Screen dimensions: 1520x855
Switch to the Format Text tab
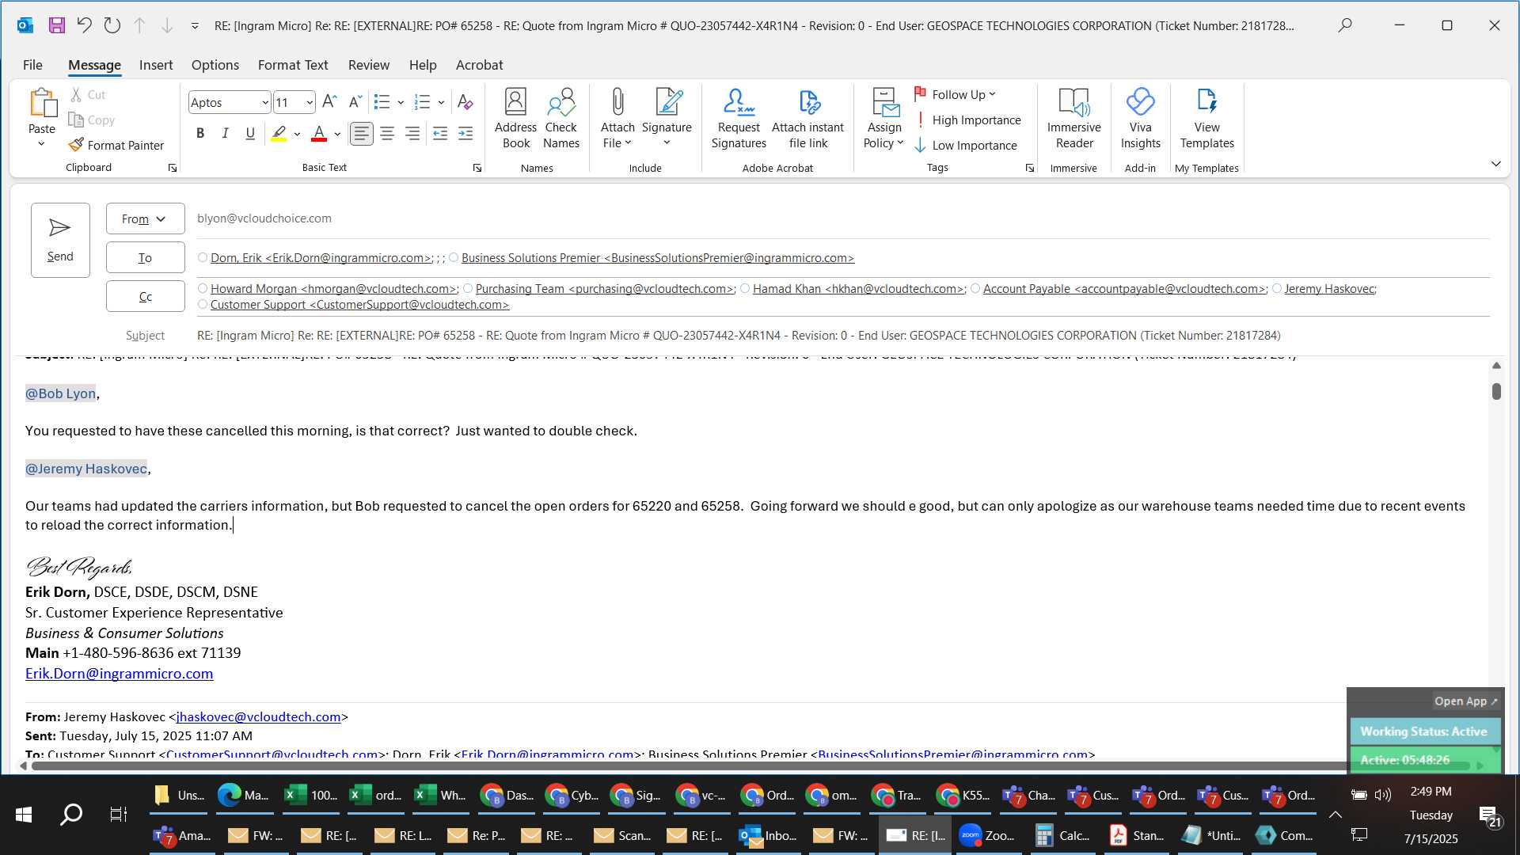click(x=293, y=65)
